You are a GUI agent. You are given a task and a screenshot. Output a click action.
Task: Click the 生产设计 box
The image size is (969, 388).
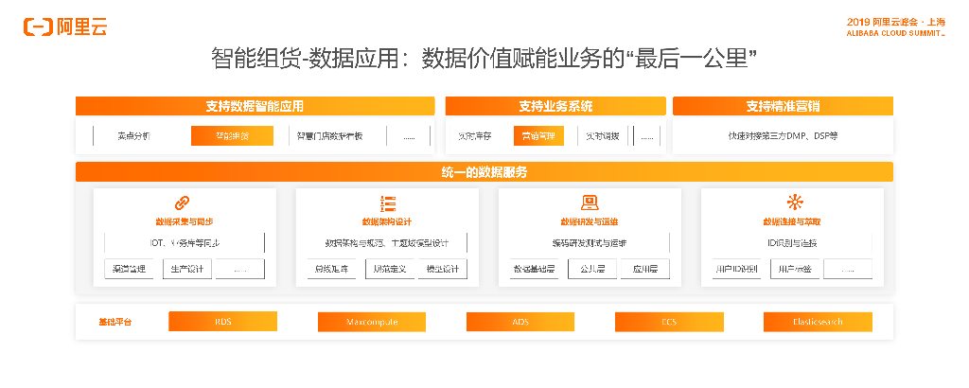click(188, 269)
